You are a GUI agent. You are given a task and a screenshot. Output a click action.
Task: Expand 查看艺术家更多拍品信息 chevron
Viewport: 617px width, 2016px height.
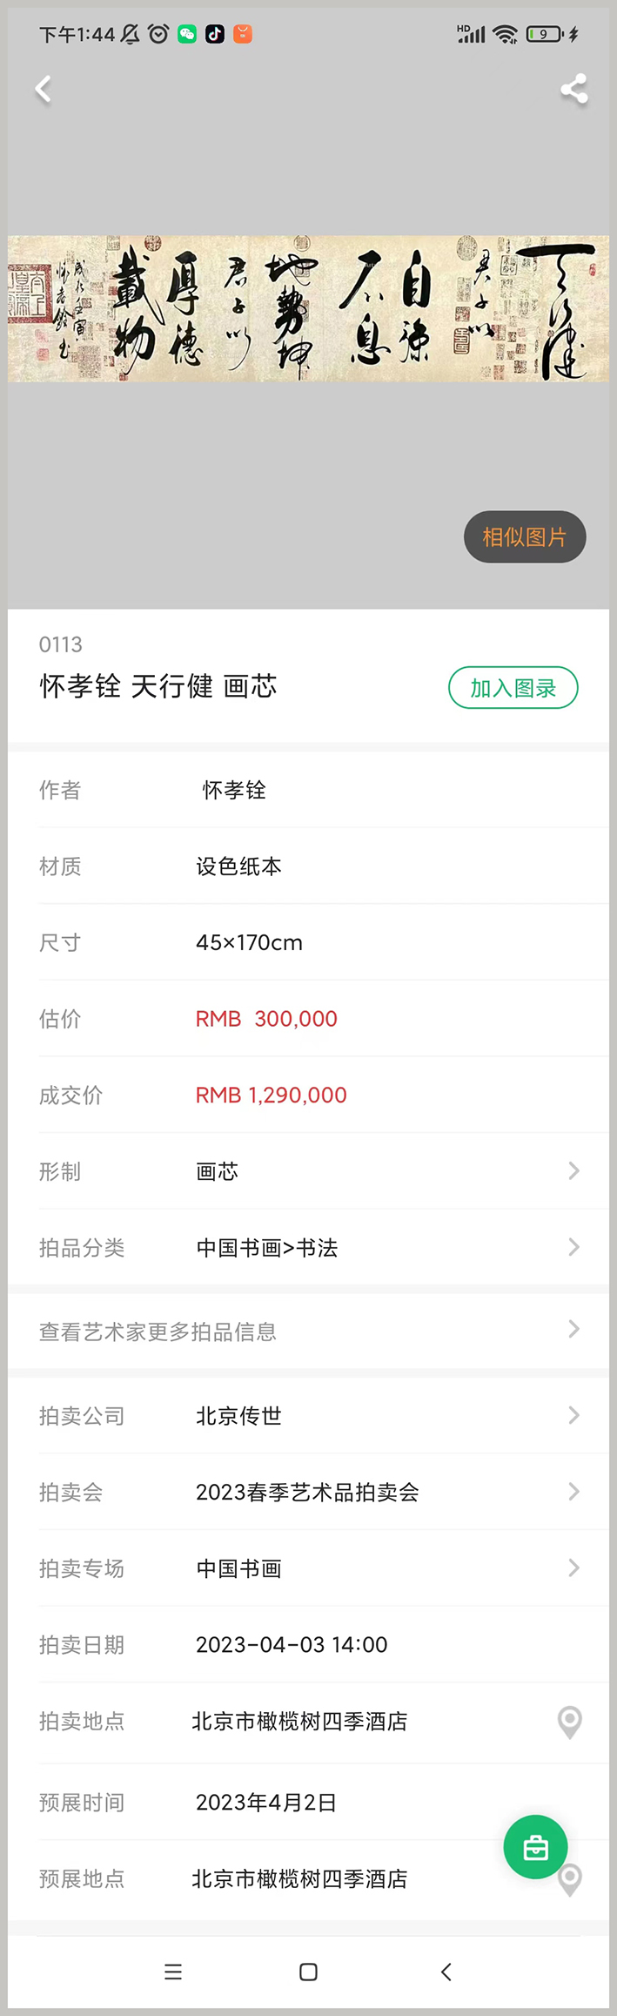[x=573, y=1329]
